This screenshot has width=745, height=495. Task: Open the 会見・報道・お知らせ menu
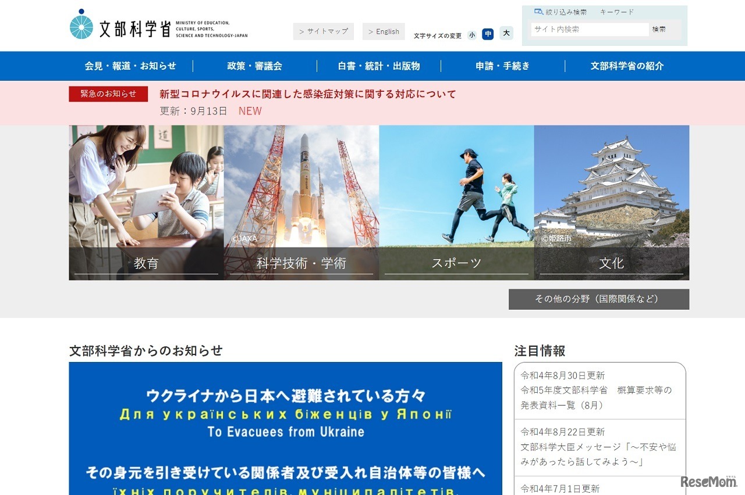point(130,66)
